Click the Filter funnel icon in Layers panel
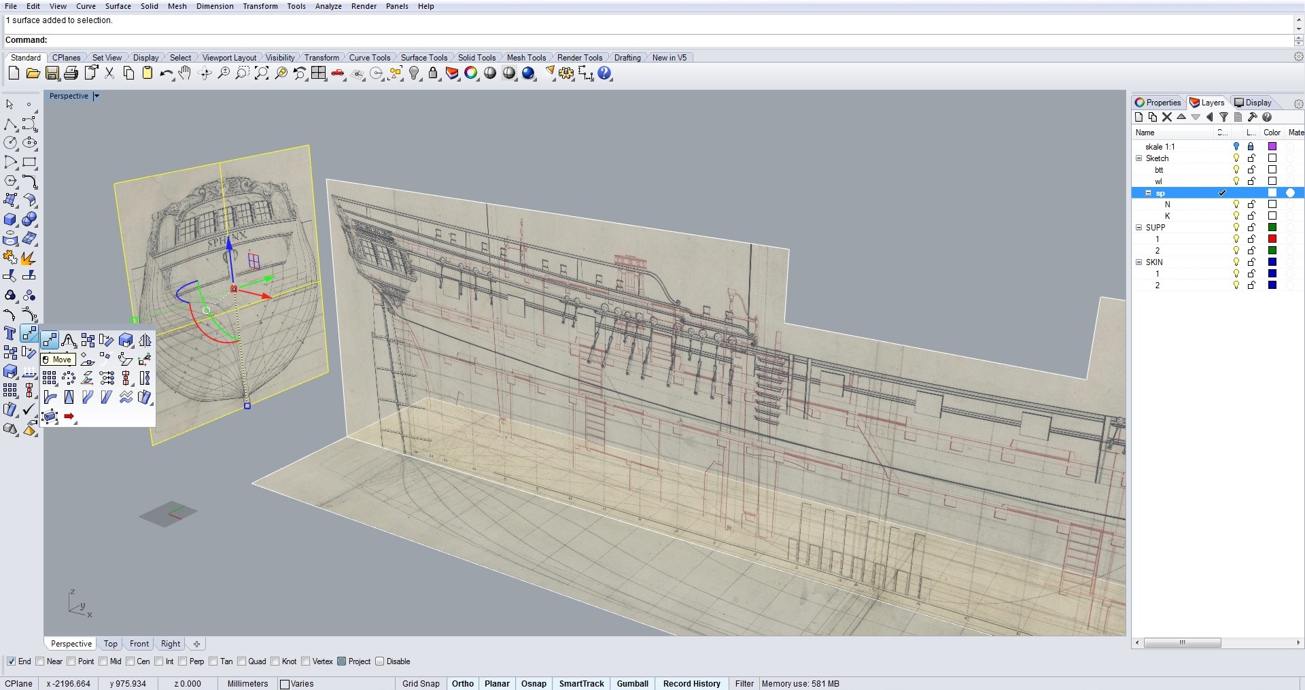Image resolution: width=1305 pixels, height=690 pixels. 1223,117
